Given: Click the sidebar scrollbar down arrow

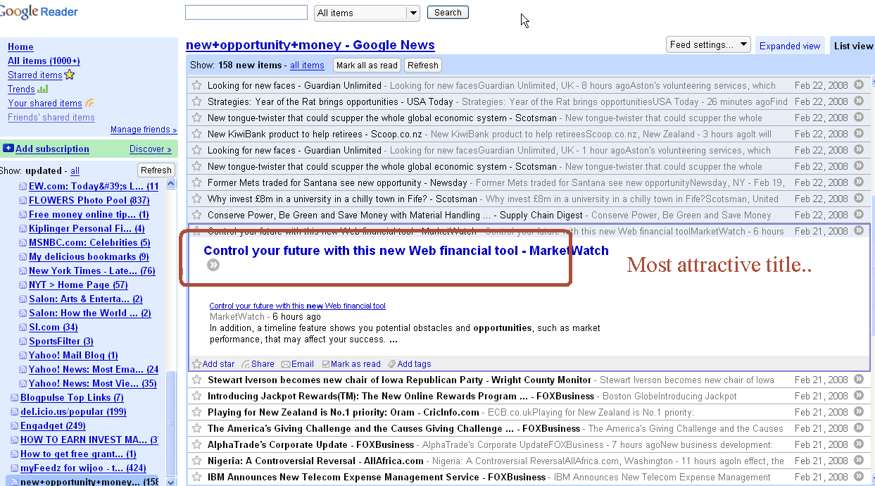Looking at the screenshot, I should click(x=171, y=482).
